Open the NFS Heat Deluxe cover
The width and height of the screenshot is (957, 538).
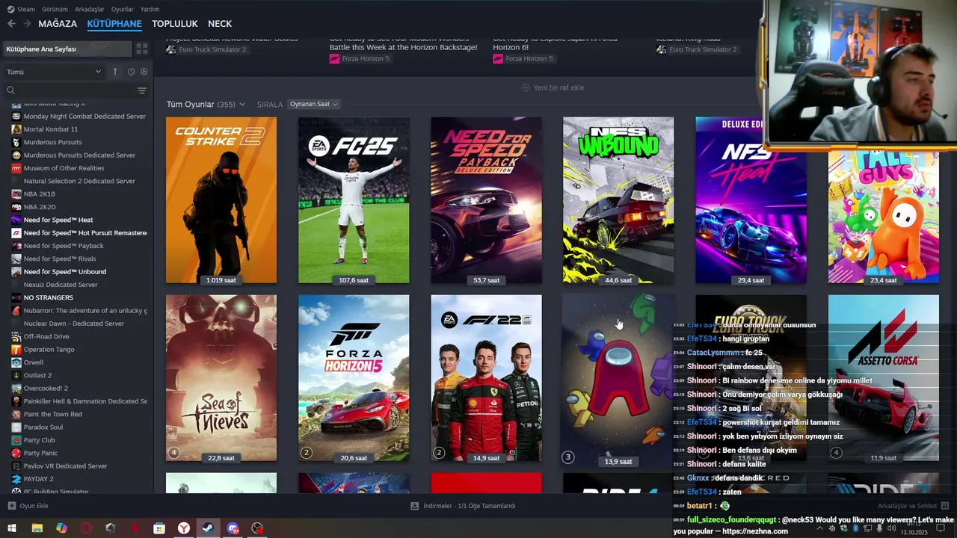[751, 200]
